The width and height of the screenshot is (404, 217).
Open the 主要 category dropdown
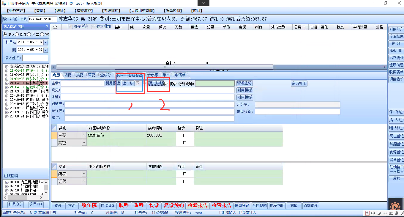click(x=84, y=135)
